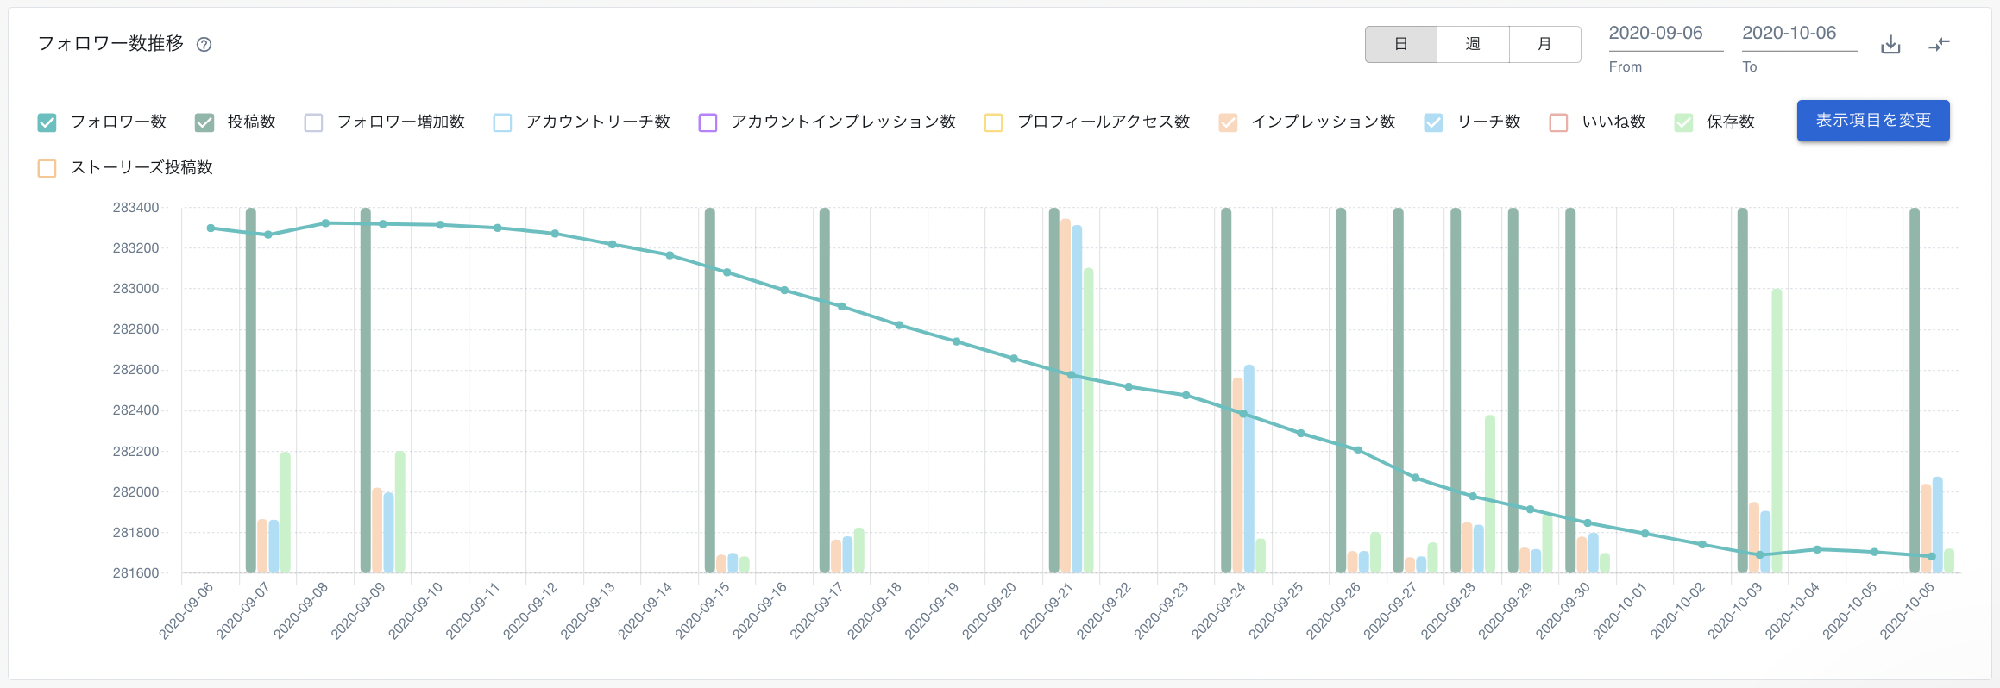Viewport: 2000px width, 688px height.
Task: Enable the フォロワー増加数 checkbox
Action: 314,122
